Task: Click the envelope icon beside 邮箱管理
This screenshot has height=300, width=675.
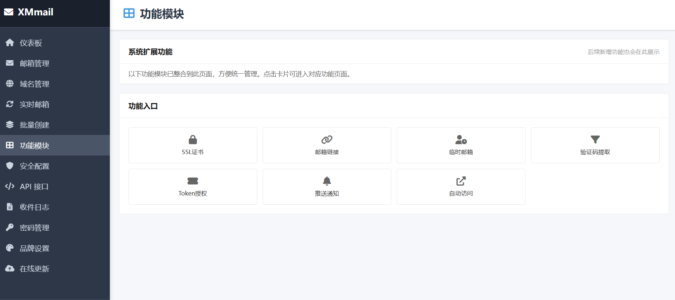Action: pyautogui.click(x=10, y=63)
